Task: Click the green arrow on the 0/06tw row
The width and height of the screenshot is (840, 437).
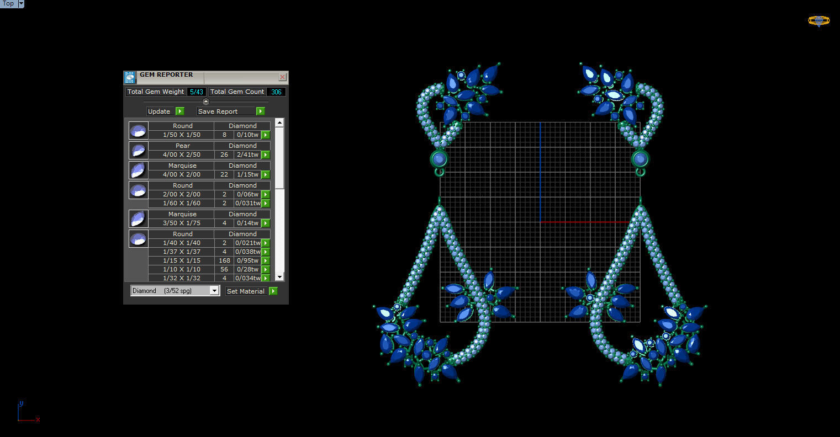Action: click(266, 194)
